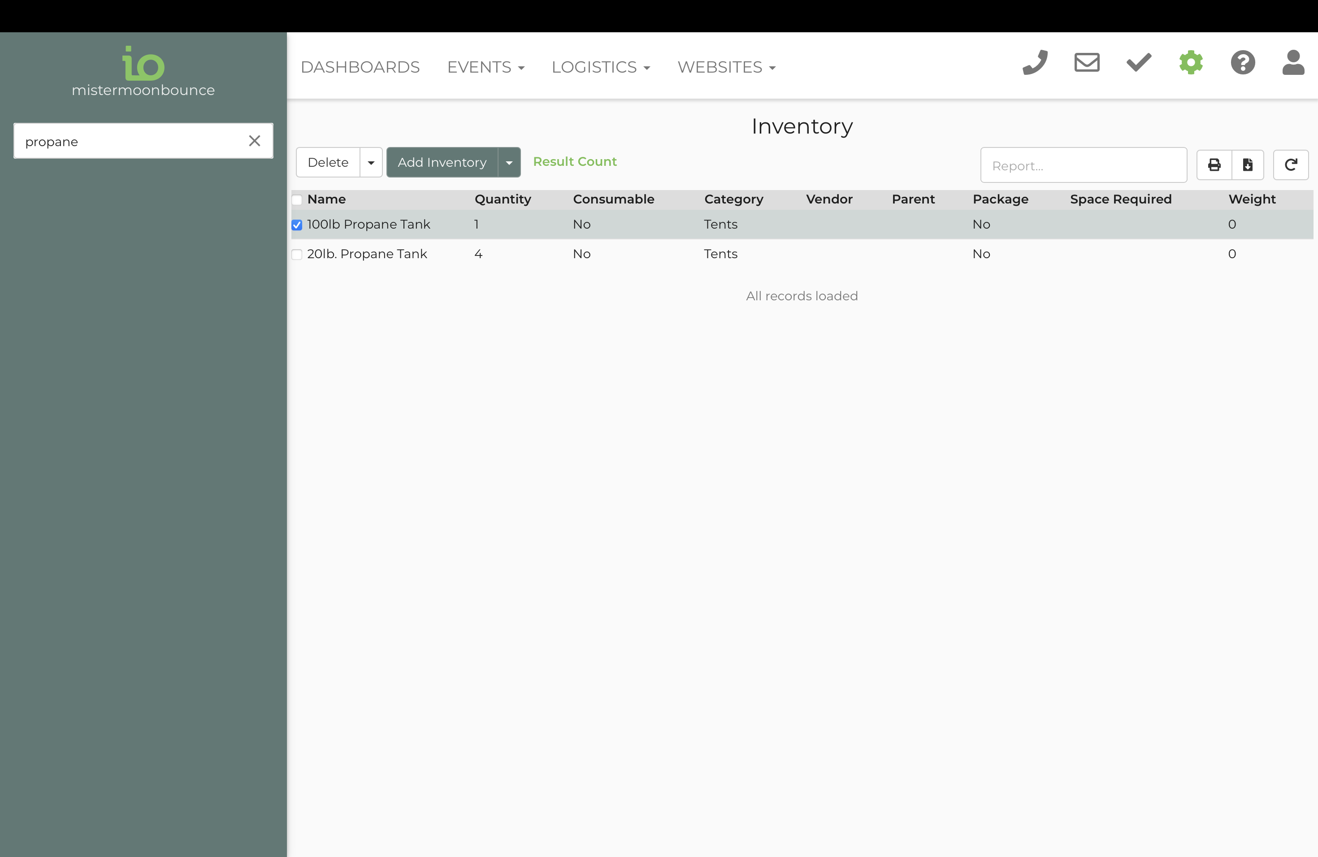
Task: Expand the Delete button dropdown arrow
Action: point(371,163)
